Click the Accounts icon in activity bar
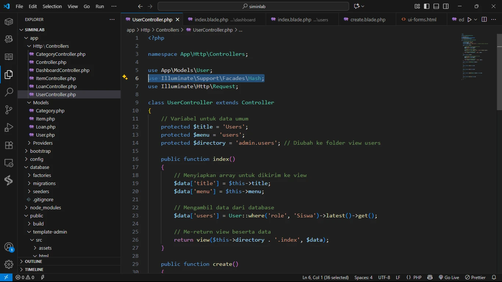502x282 pixels. pyautogui.click(x=9, y=247)
